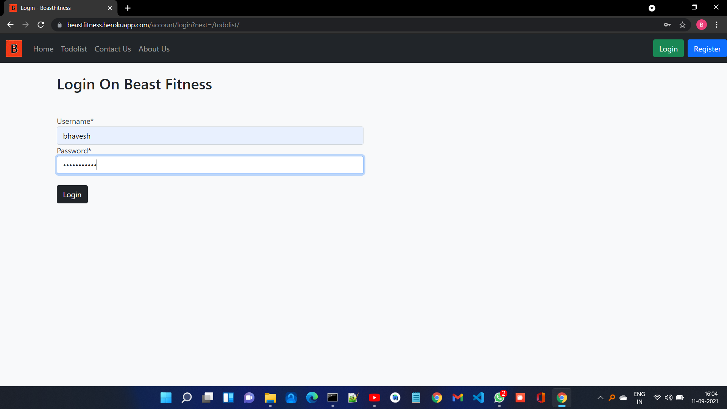727x409 pixels.
Task: Open the saved passwords key icon
Action: (668, 25)
